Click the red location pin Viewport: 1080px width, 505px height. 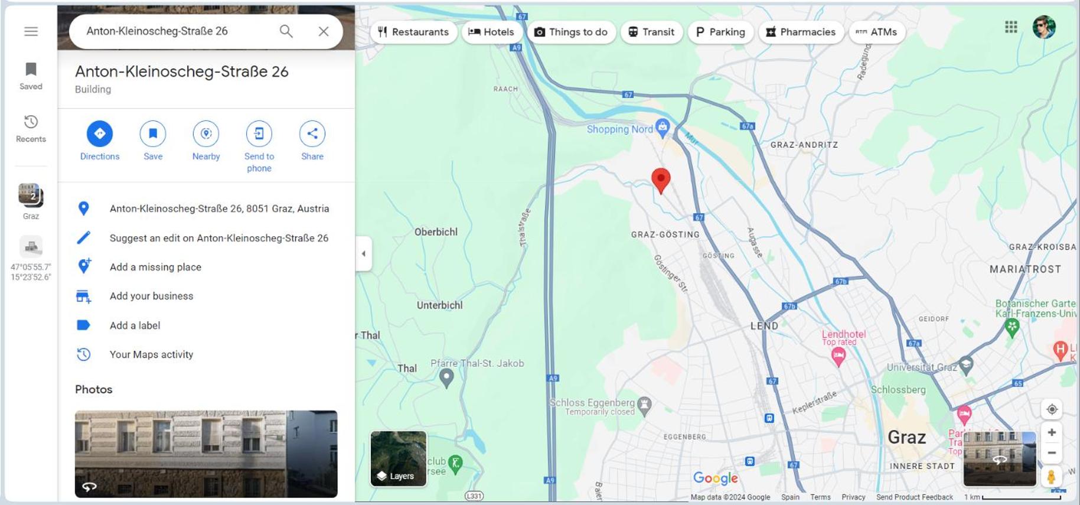coord(661,181)
